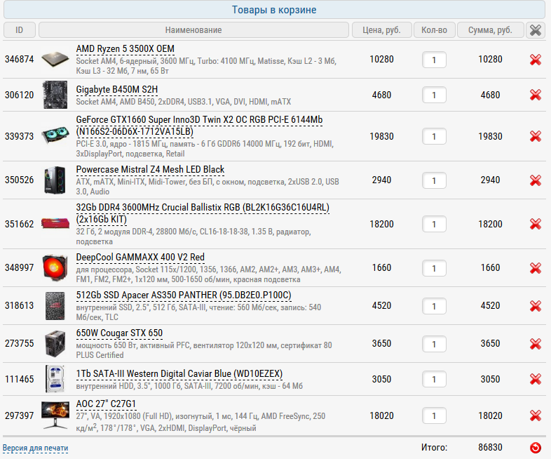Click DeepCool red cooler thumbnail

pos(55,268)
